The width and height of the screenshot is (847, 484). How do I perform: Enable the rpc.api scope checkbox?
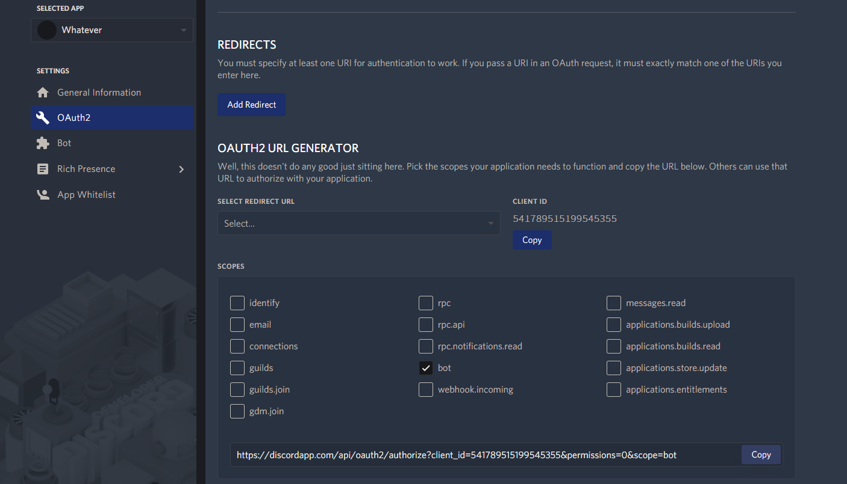tap(426, 325)
